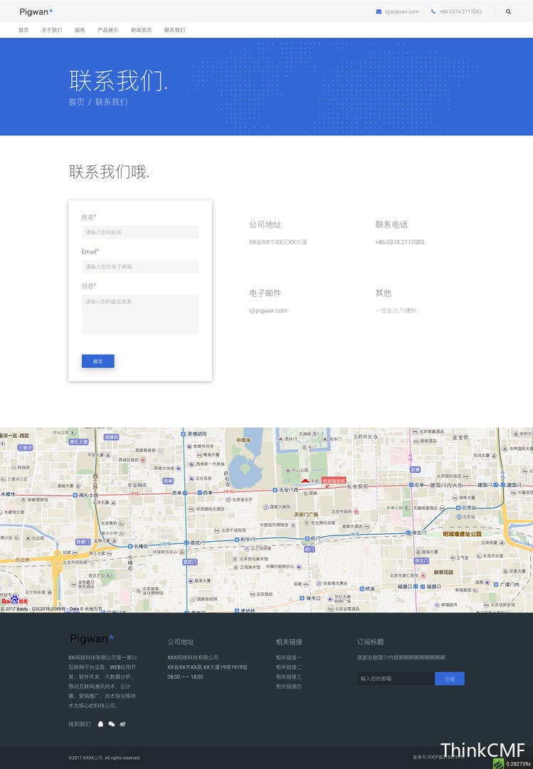Open the 首页 nav menu item

23,30
